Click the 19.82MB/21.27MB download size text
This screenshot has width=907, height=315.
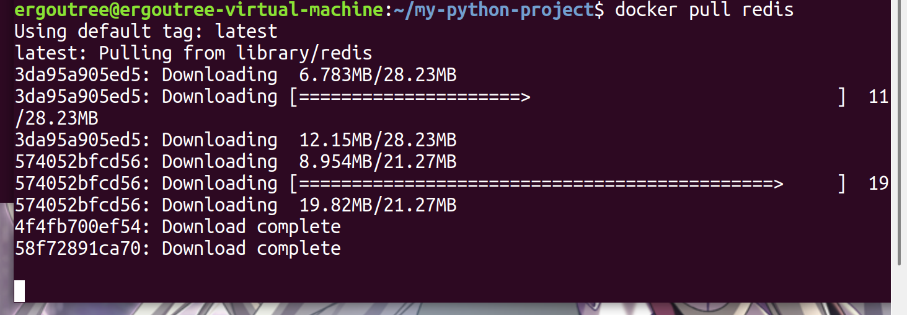click(378, 205)
